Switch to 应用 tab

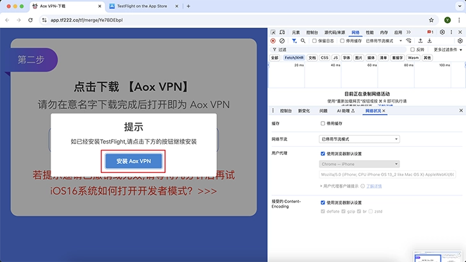pyautogui.click(x=398, y=33)
